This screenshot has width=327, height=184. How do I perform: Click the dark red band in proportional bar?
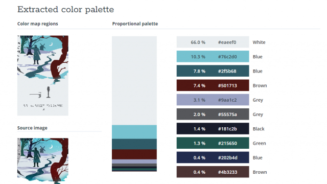point(134,154)
